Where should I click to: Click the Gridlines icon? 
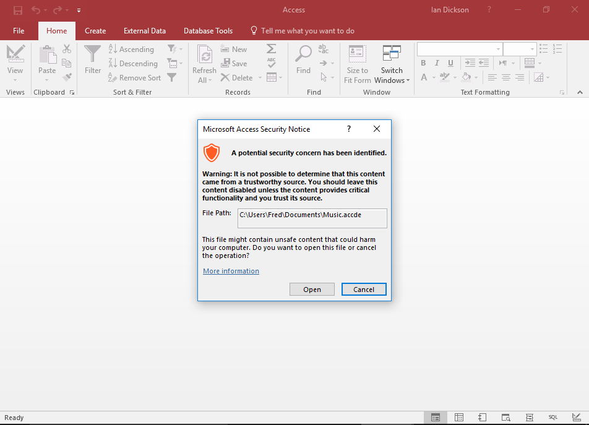pyautogui.click(x=530, y=63)
